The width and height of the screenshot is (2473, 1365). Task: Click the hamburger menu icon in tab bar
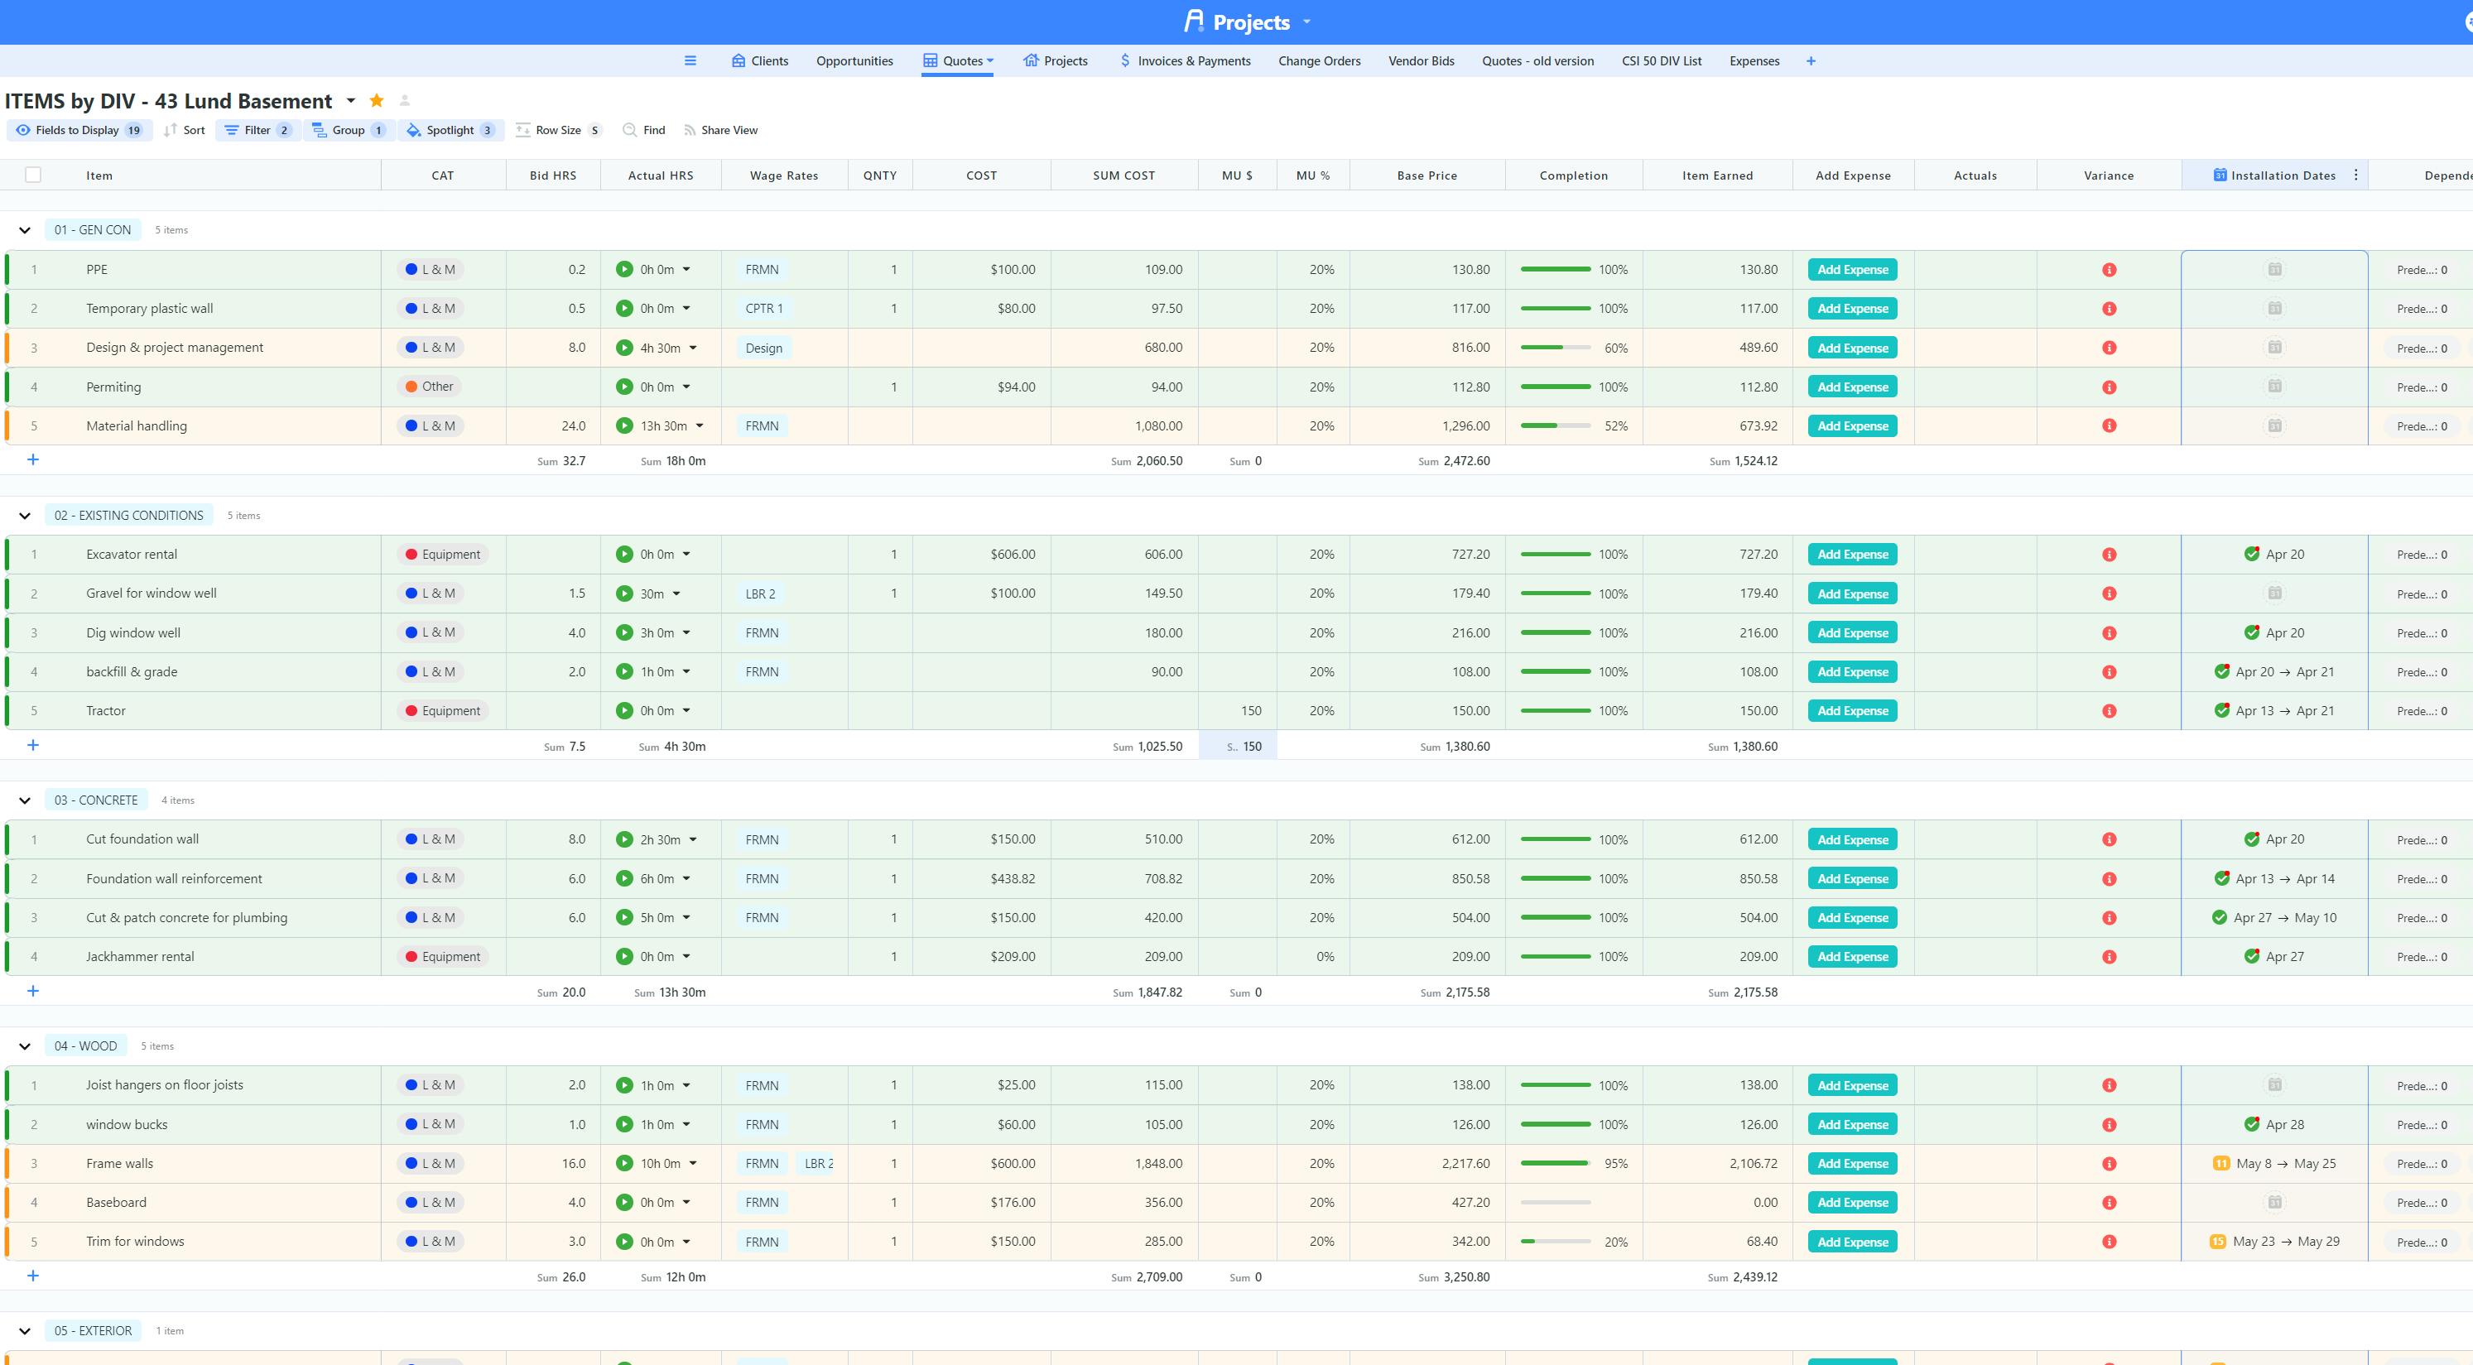(690, 60)
